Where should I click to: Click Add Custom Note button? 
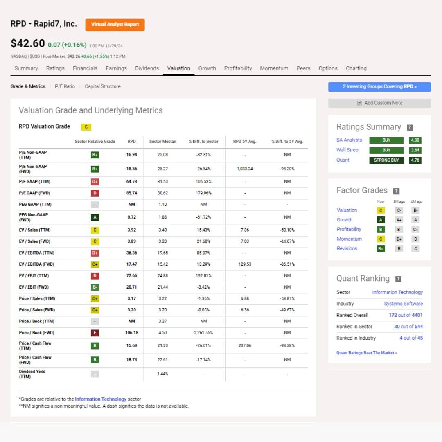point(379,103)
